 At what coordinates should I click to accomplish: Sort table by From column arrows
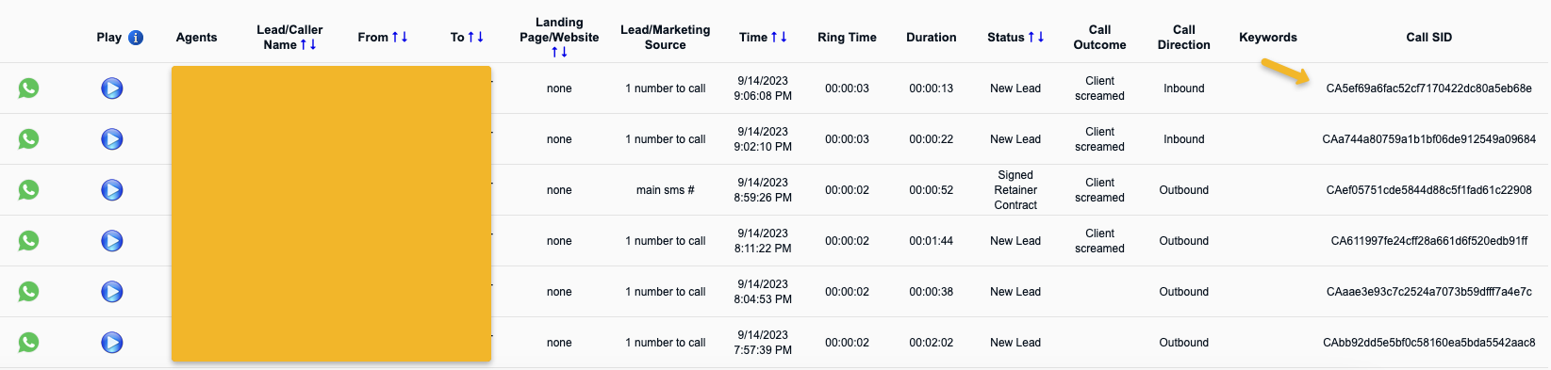[x=400, y=37]
